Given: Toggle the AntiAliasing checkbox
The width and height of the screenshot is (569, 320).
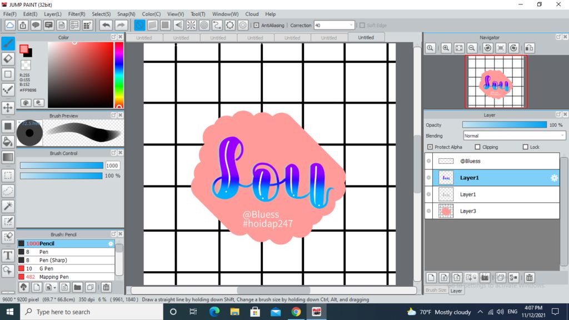Looking at the screenshot, I should point(256,26).
